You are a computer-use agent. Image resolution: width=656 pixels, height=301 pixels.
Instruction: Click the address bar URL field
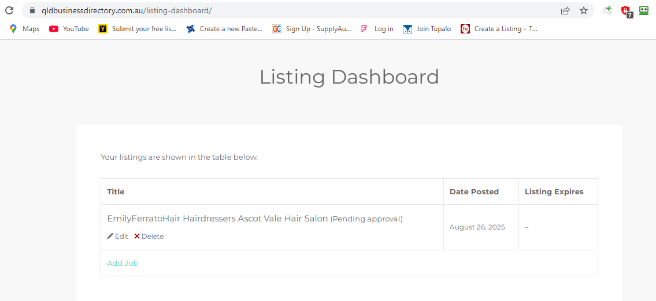tap(289, 10)
